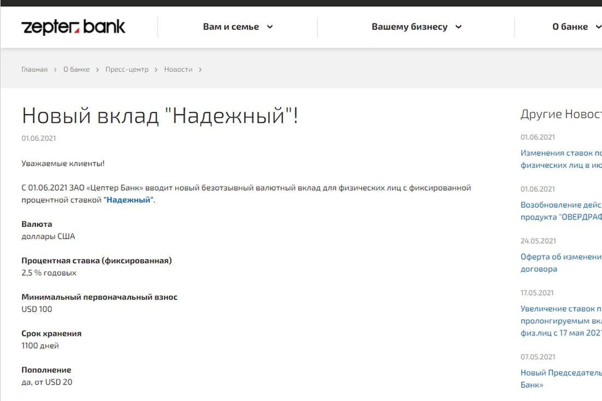Open news "Оферта об изменении договора"

[x=562, y=263]
